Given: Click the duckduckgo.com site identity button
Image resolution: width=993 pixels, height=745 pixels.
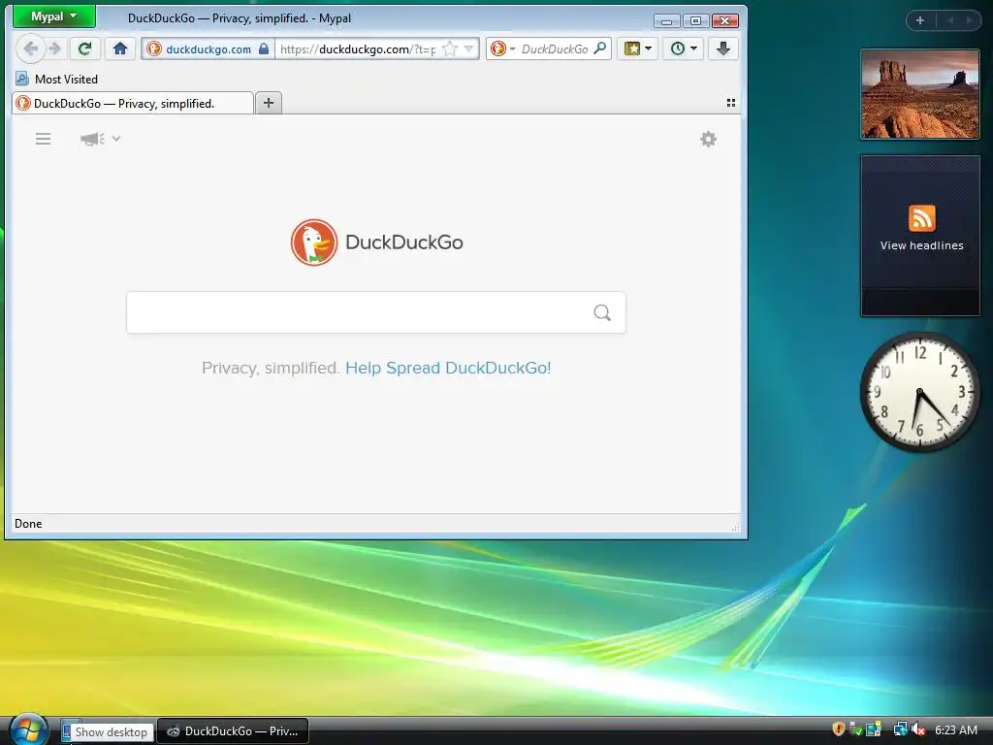Looking at the screenshot, I should [x=208, y=49].
